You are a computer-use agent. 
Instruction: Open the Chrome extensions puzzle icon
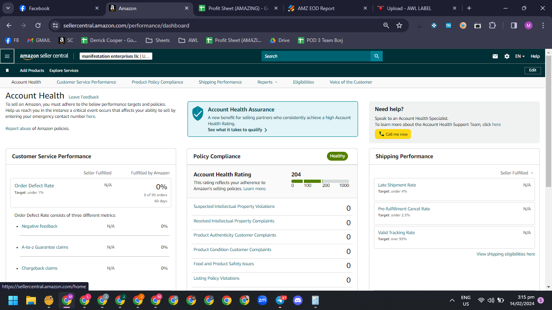[x=492, y=25]
